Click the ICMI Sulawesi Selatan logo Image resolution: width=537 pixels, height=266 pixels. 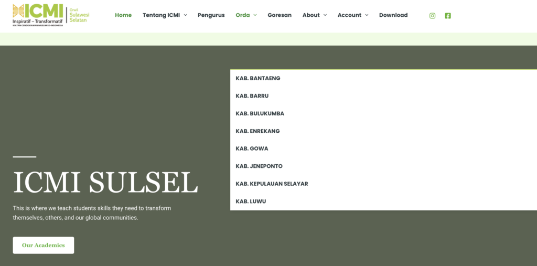51,15
